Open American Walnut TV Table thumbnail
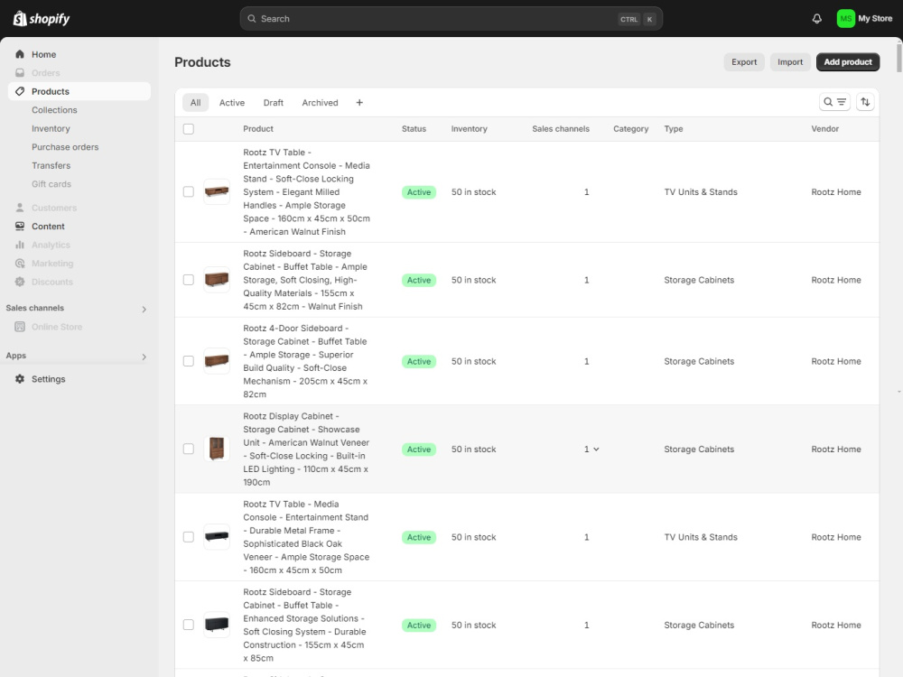The image size is (903, 677). tap(217, 191)
